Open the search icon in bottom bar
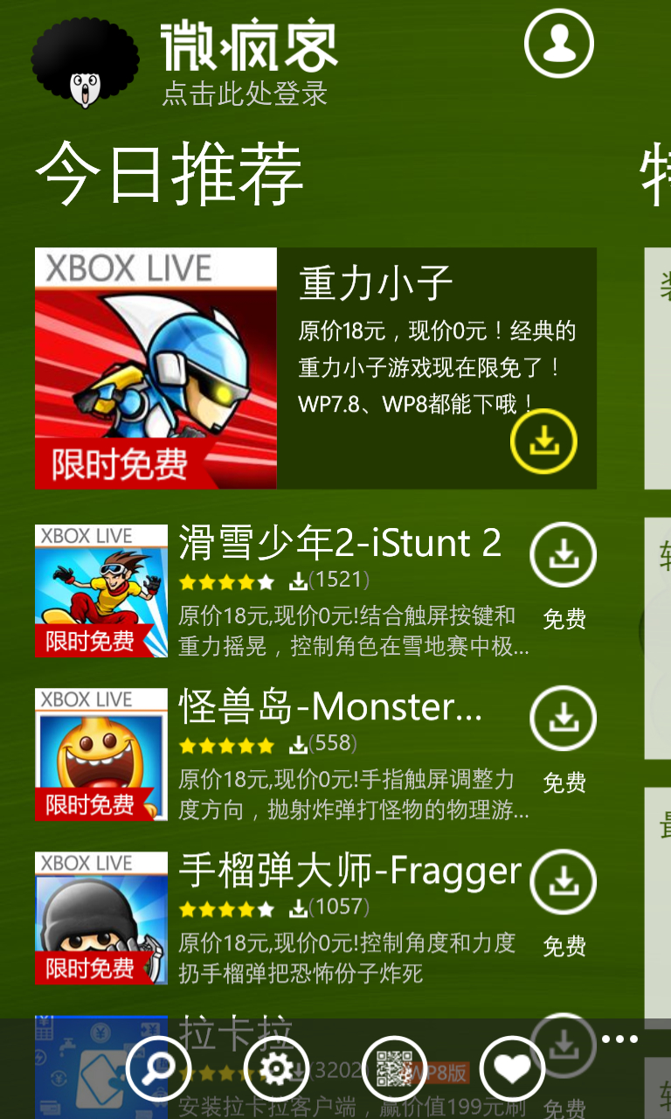Viewport: 671px width, 1119px height. click(x=159, y=1068)
